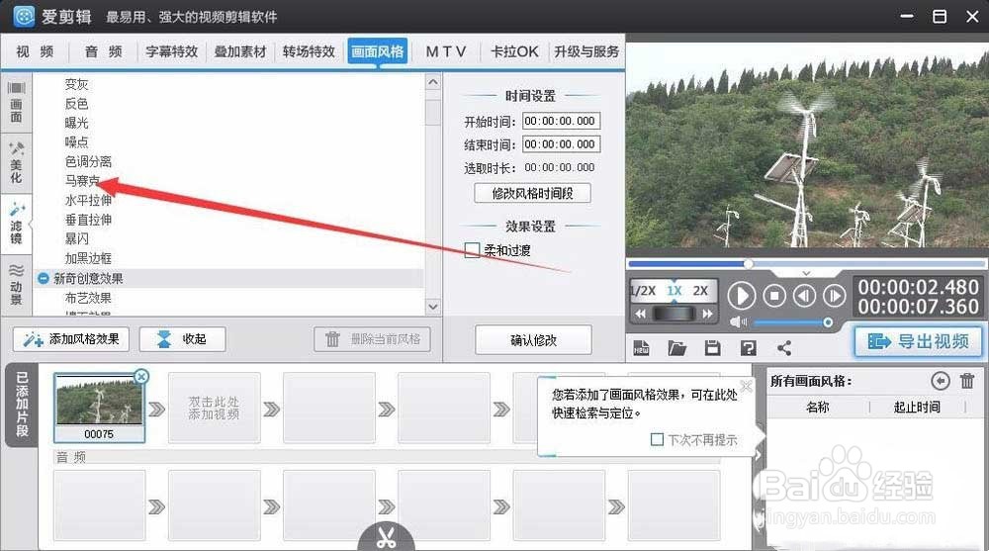Open the 字幕特效 tab
Viewport: 989px width, 551px height.
pos(171,51)
